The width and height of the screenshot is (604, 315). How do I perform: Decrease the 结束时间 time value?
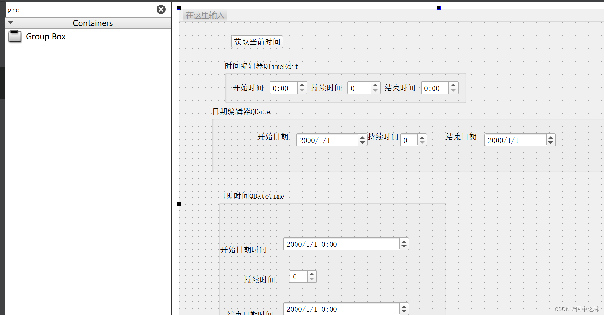tap(453, 91)
